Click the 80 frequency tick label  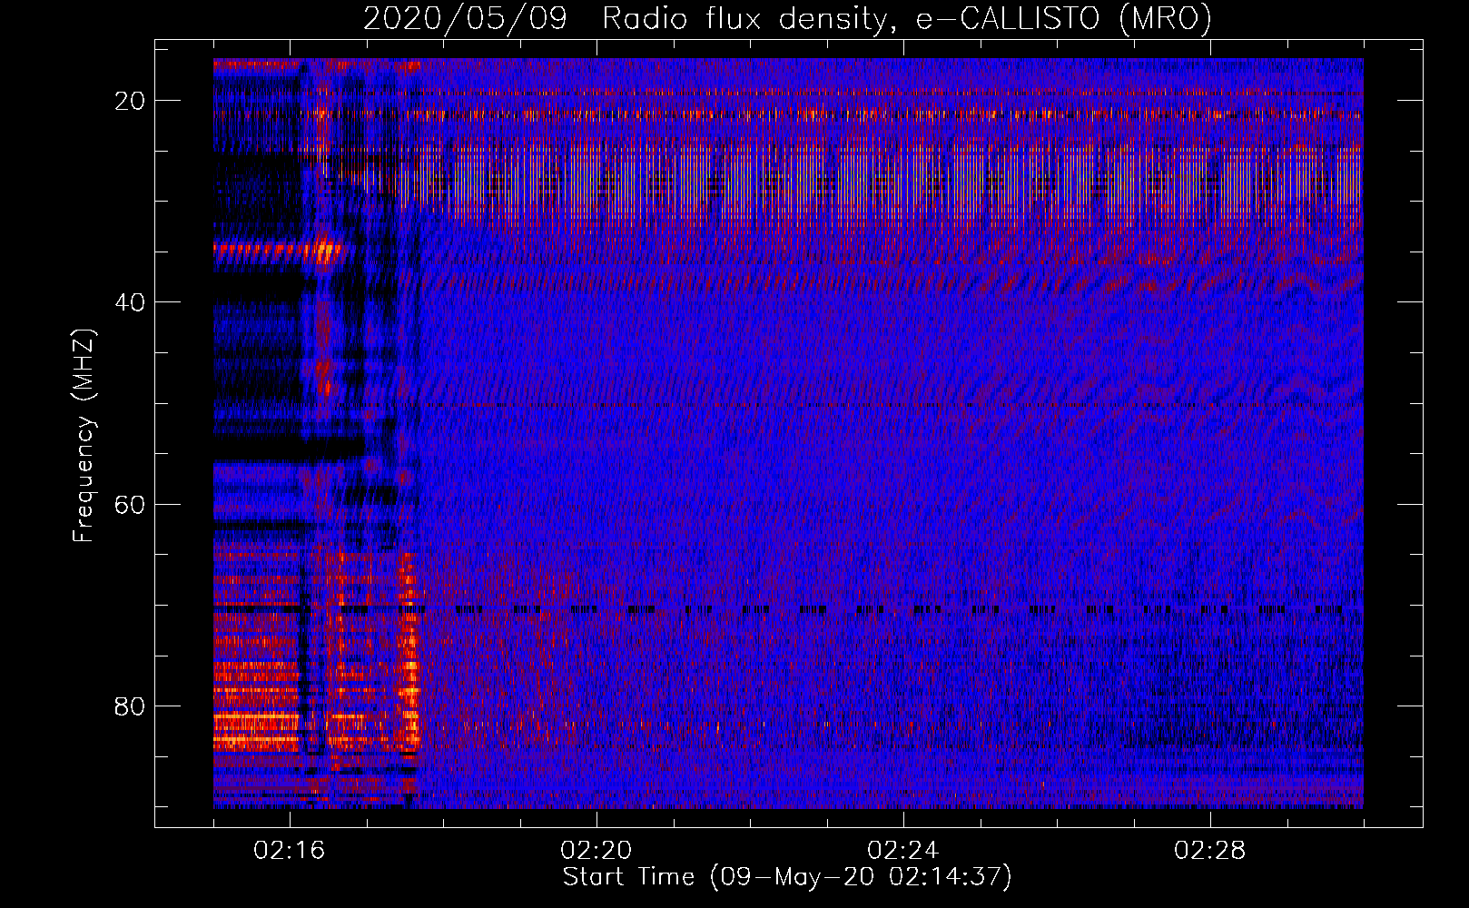click(130, 706)
